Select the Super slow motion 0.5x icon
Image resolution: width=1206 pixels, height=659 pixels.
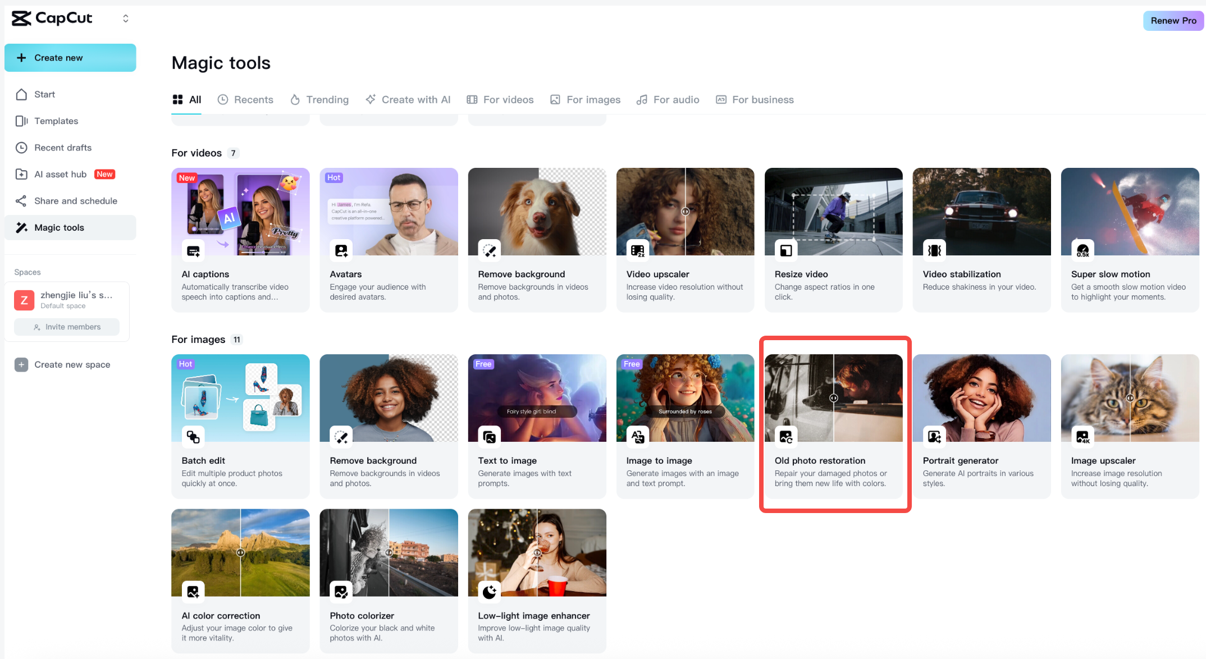[1082, 251]
